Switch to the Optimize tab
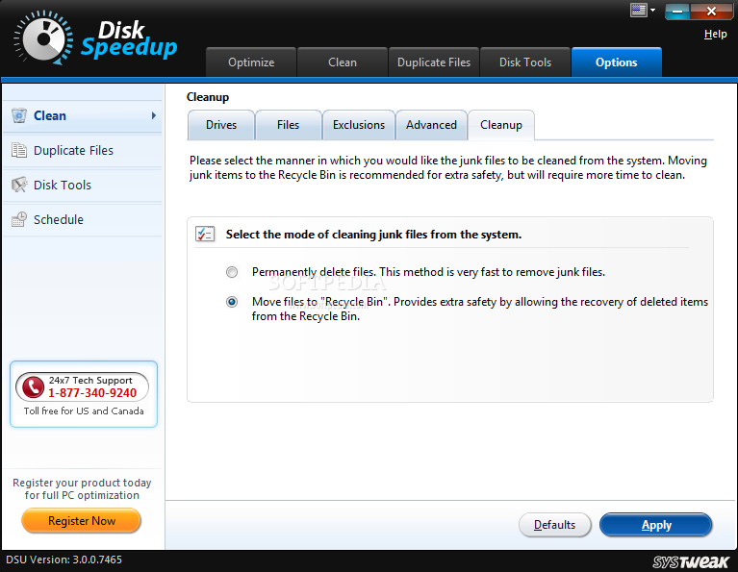The width and height of the screenshot is (738, 572). pyautogui.click(x=251, y=62)
